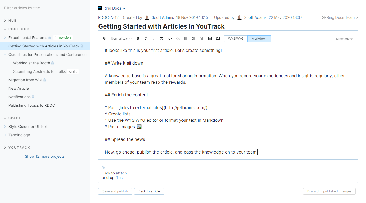Click the '## Spread the news' heading line
Viewport: 366px width, 203px height.
click(x=125, y=139)
